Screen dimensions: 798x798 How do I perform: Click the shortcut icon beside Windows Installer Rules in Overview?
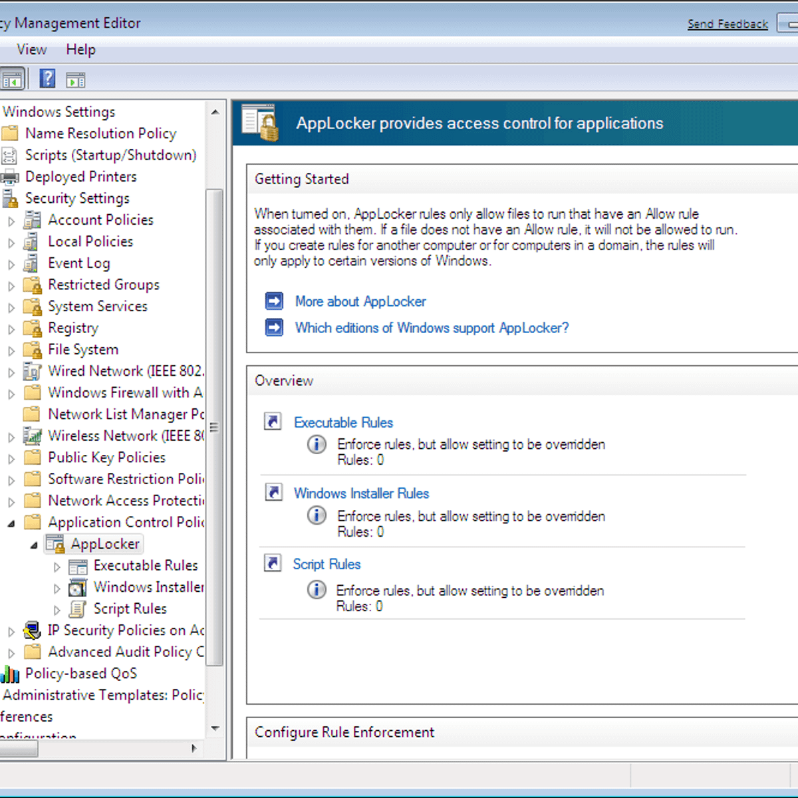(273, 491)
